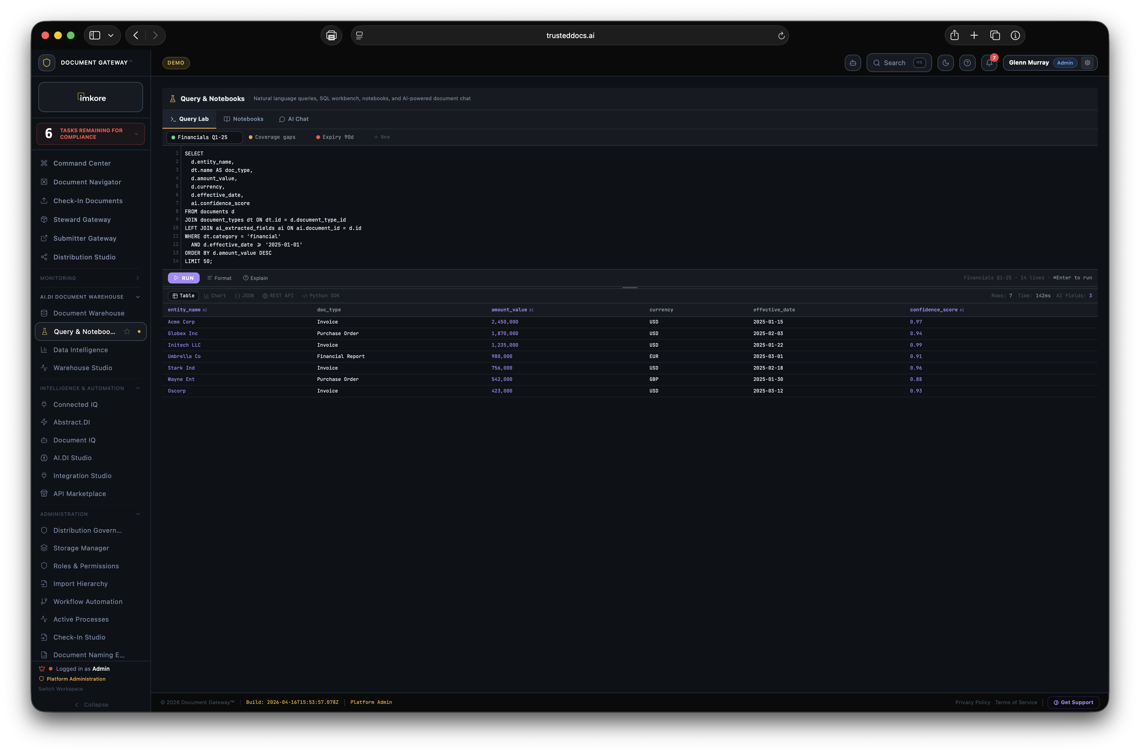Go back in browser

pos(136,36)
